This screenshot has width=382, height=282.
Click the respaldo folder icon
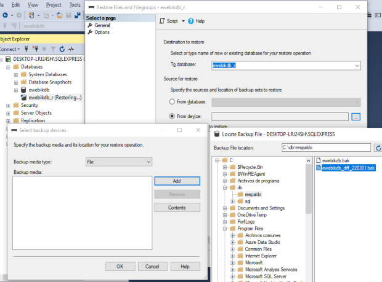[240, 194]
